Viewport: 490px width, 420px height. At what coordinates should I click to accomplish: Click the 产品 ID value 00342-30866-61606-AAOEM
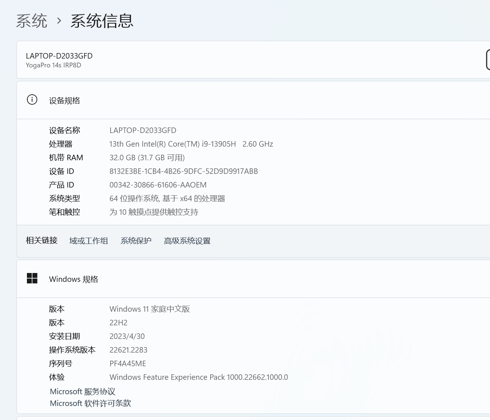pos(158,185)
